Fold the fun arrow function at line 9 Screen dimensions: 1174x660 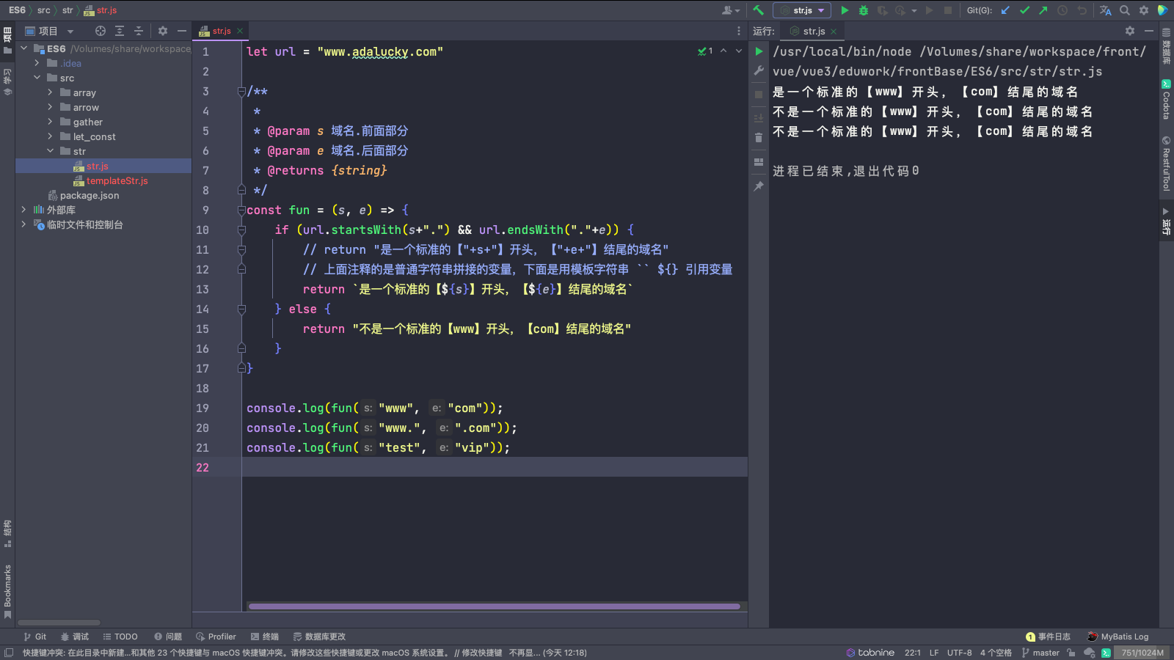click(x=241, y=210)
